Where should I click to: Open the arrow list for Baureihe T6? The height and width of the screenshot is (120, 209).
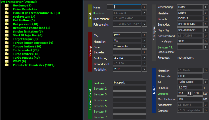click(x=144, y=52)
